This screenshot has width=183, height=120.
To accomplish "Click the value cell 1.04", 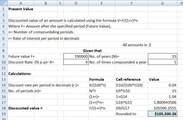I will tap(163, 97).
